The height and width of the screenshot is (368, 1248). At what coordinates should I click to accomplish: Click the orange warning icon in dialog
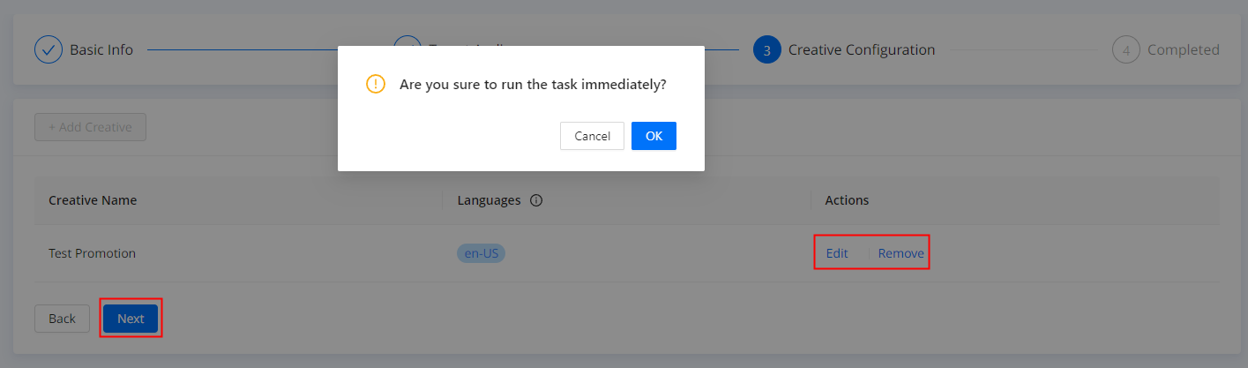[376, 85]
